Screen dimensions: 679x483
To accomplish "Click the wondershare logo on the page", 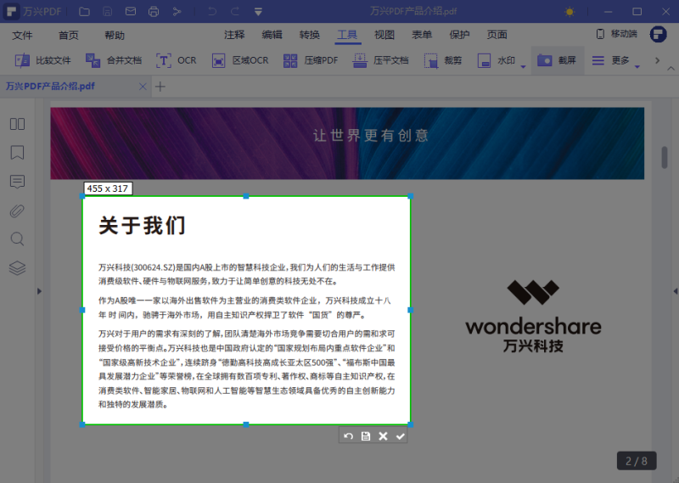I will [x=533, y=317].
